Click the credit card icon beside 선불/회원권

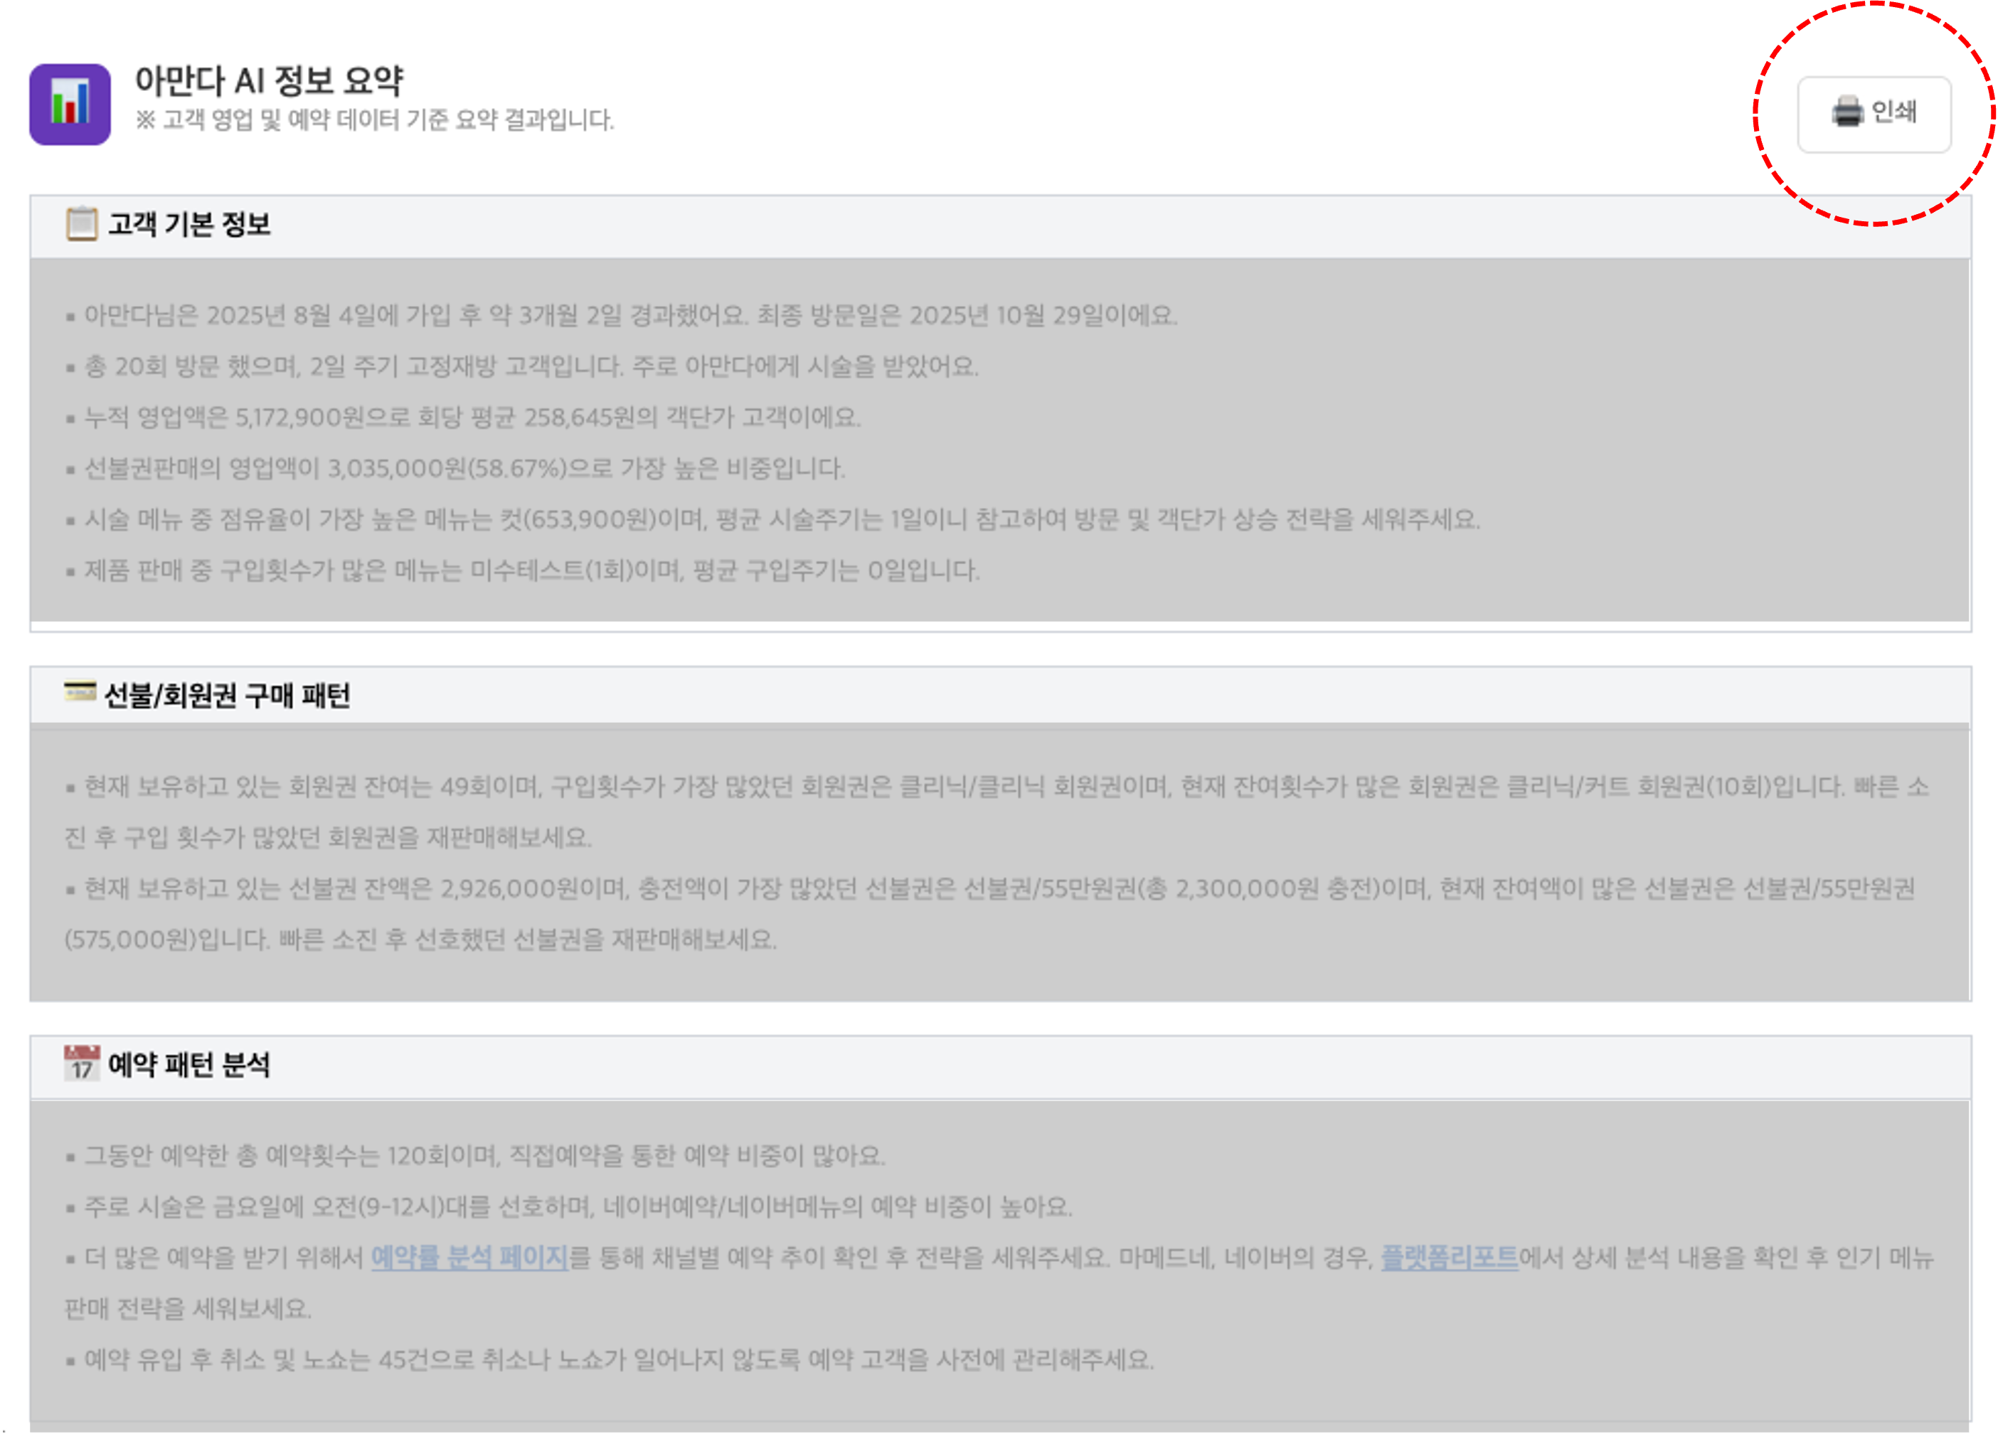coord(80,692)
